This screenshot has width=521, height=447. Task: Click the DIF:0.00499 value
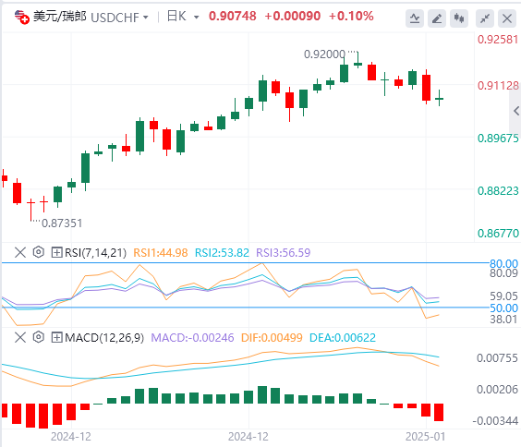coord(272,338)
